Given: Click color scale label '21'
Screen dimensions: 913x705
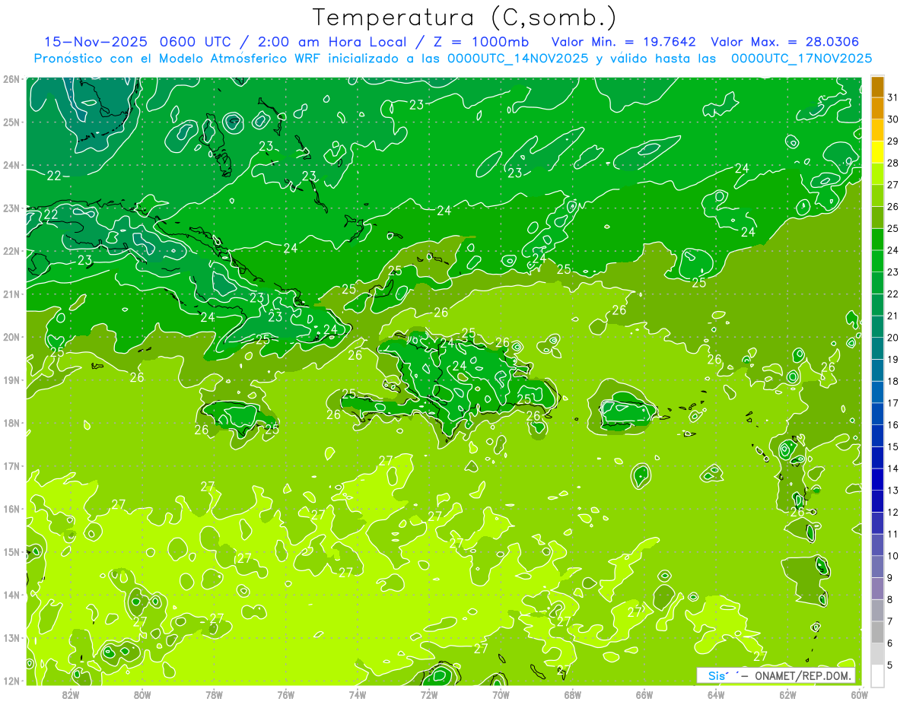Looking at the screenshot, I should coord(892,316).
